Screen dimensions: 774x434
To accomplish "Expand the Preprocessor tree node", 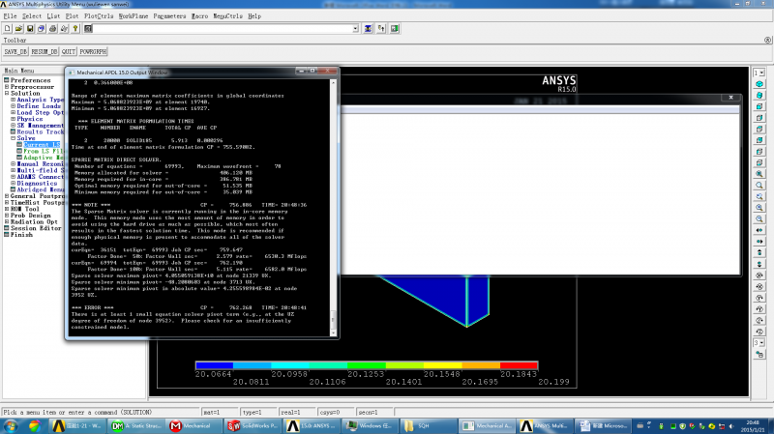I will 7,87.
